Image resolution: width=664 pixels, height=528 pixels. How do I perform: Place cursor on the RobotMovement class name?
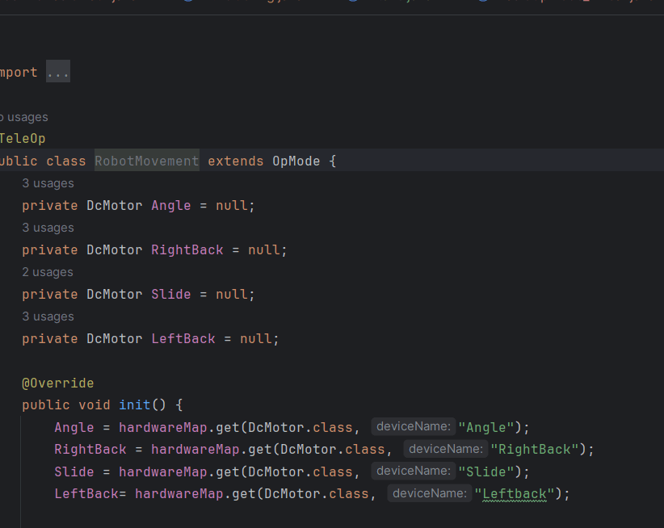(x=146, y=161)
